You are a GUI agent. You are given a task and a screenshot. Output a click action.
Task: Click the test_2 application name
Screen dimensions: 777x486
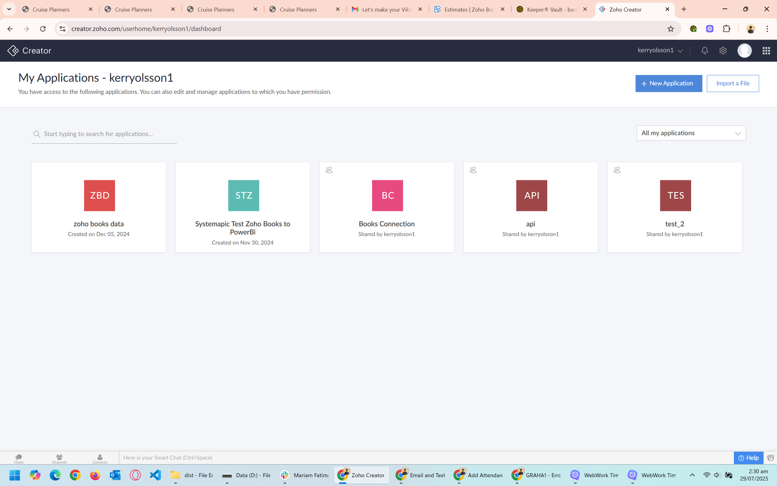point(675,224)
